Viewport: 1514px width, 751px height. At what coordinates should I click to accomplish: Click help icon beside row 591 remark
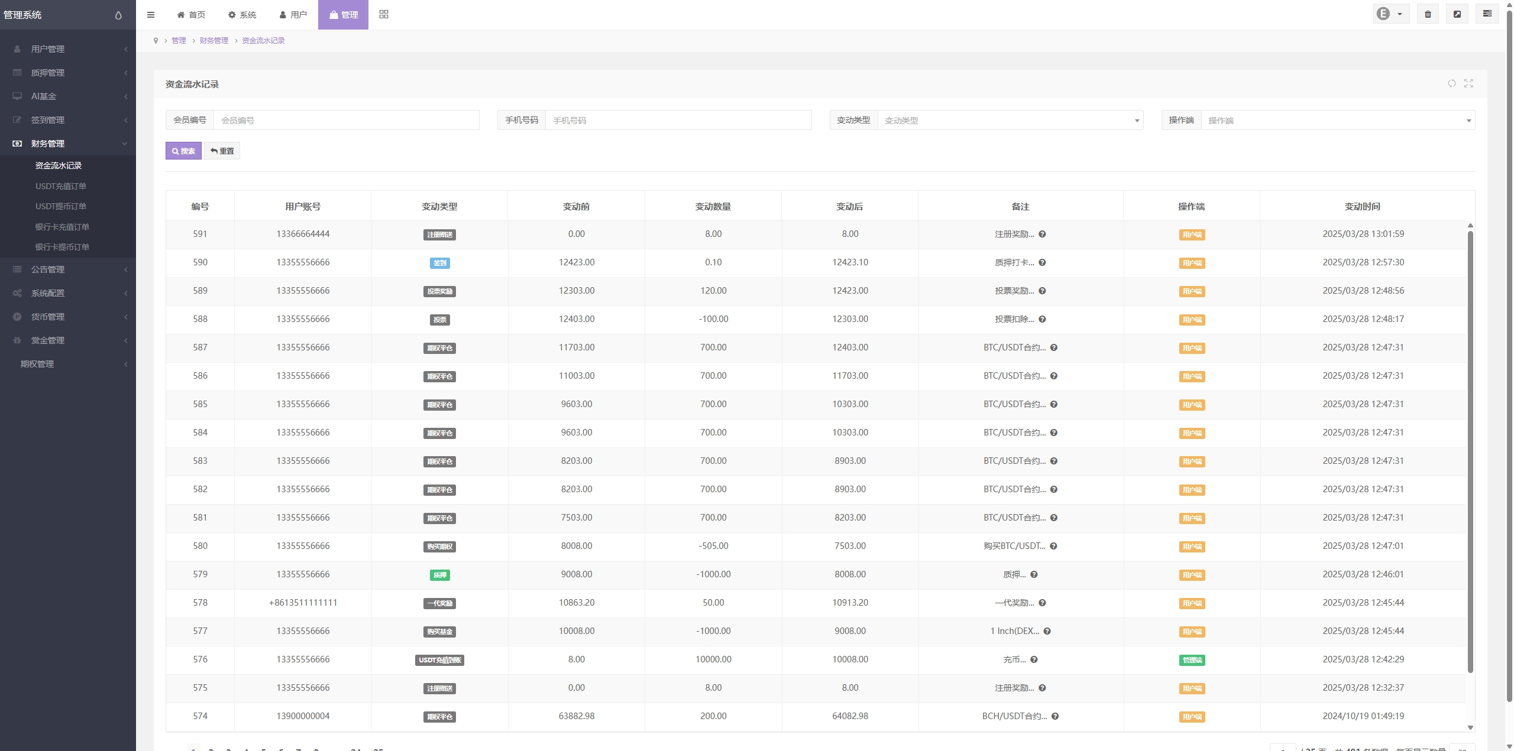click(1042, 234)
